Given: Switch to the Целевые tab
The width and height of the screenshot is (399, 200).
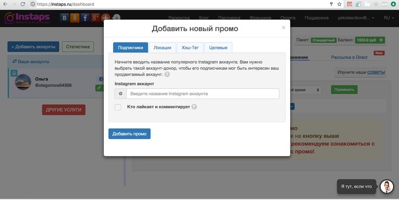Looking at the screenshot, I should (218, 47).
